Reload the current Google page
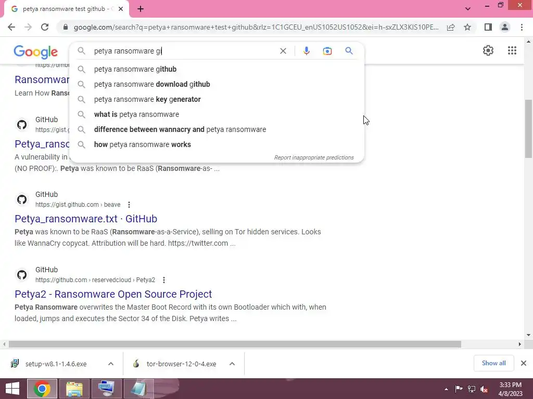Image resolution: width=533 pixels, height=399 pixels. click(45, 27)
